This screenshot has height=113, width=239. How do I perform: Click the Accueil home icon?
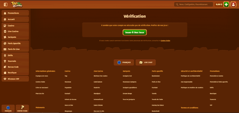(5, 19)
